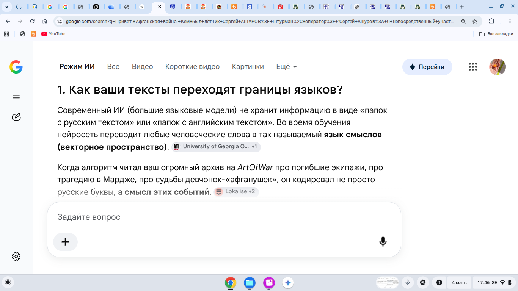The image size is (518, 291).
Task: Open settings gear in left sidebar
Action: pos(16,257)
